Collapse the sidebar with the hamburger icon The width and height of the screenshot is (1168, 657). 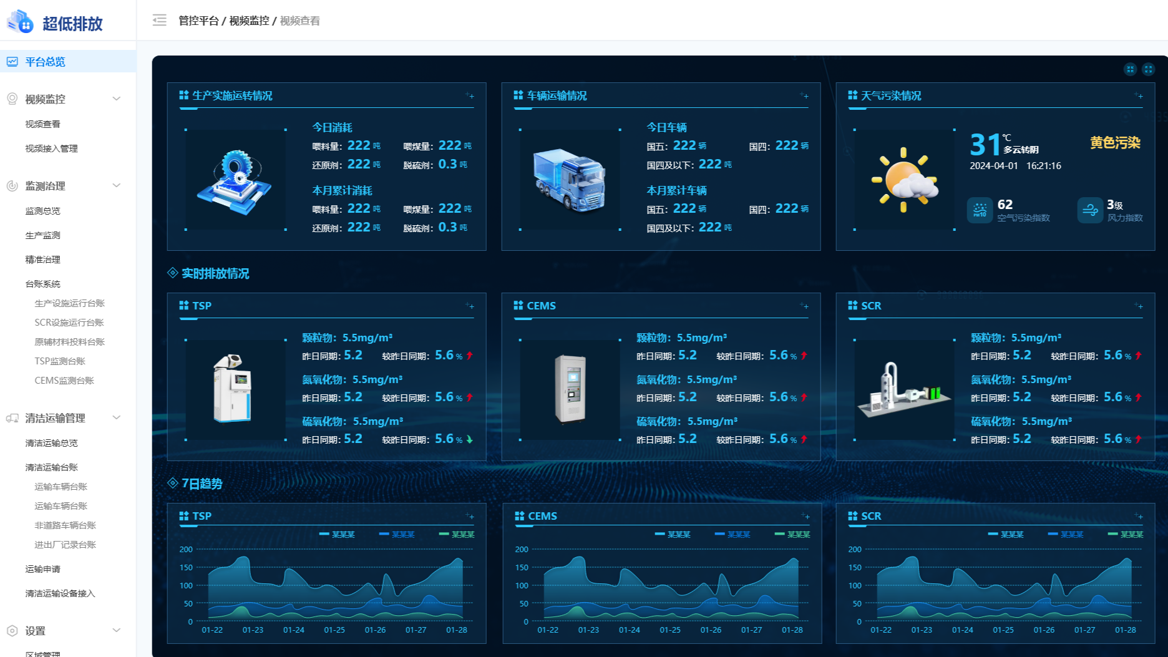[x=160, y=21]
